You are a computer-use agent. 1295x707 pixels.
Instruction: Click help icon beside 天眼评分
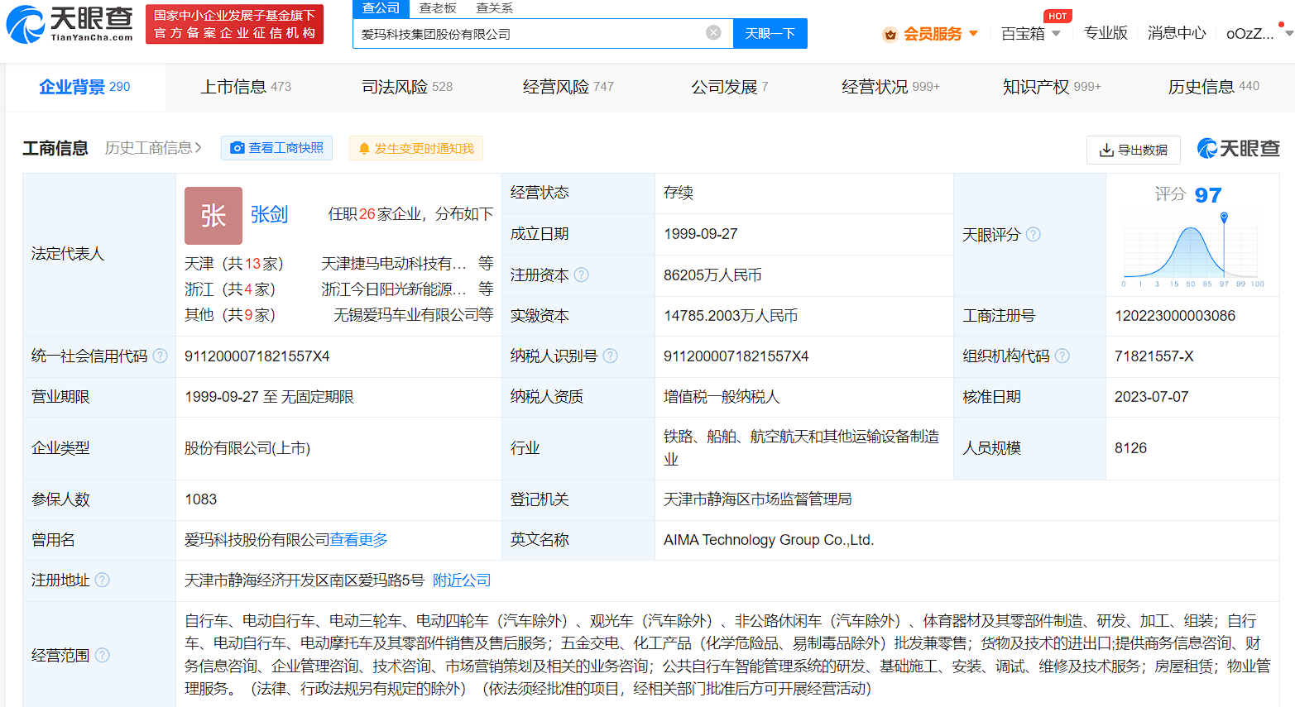click(x=1034, y=235)
